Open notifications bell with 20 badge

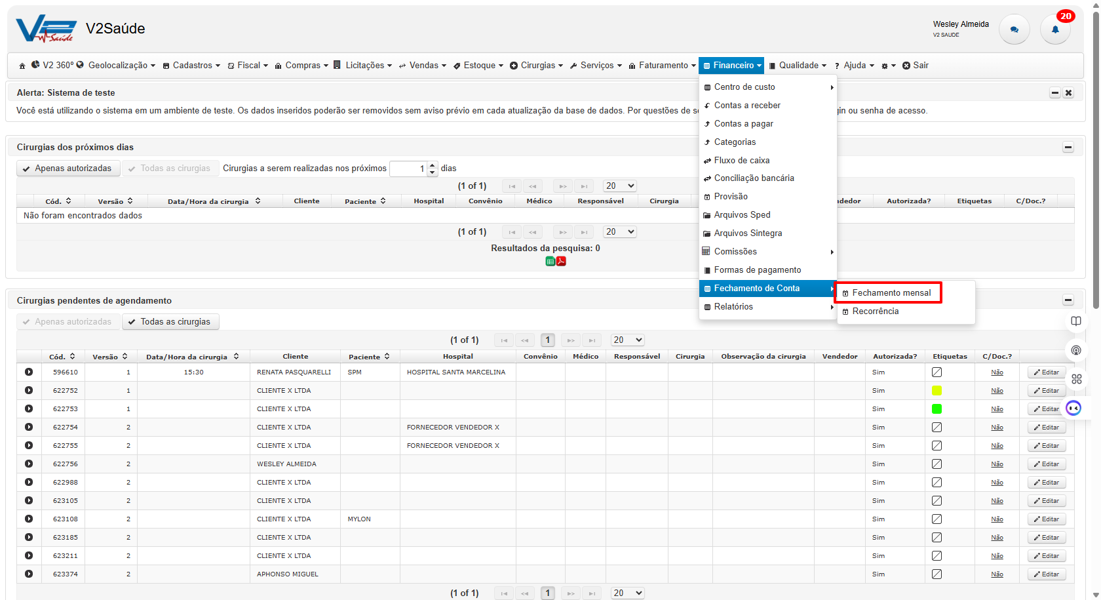point(1054,30)
